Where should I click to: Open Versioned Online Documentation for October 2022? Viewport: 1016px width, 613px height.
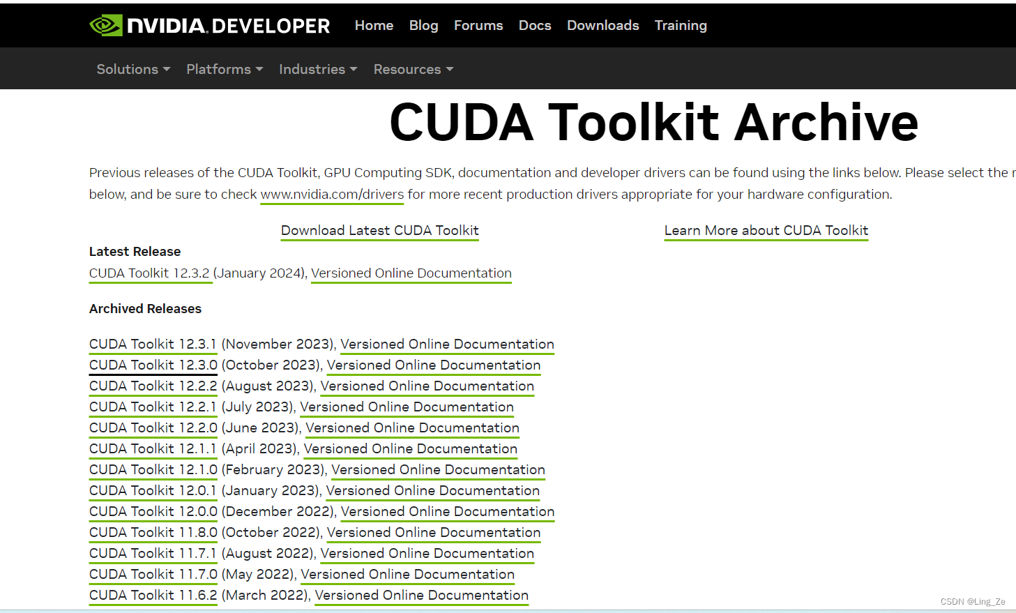pyautogui.click(x=434, y=533)
